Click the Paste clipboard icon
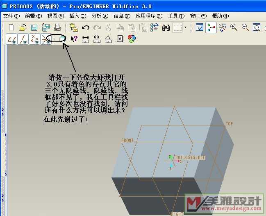This screenshot has height=216, width=266. click(x=132, y=27)
